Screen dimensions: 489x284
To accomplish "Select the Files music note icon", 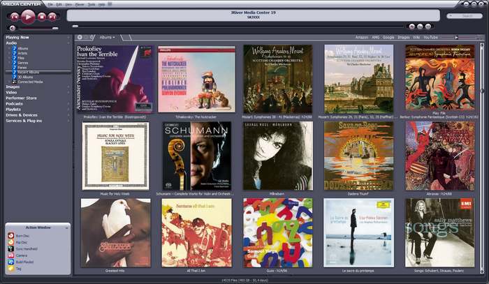I will 14,58.
